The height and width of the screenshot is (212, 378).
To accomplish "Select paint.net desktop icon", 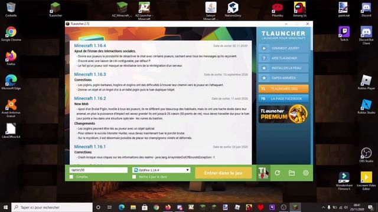I will (x=344, y=9).
